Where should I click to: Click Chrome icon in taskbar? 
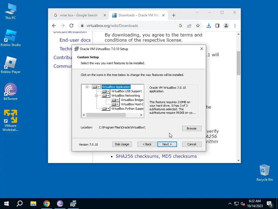[47, 204]
